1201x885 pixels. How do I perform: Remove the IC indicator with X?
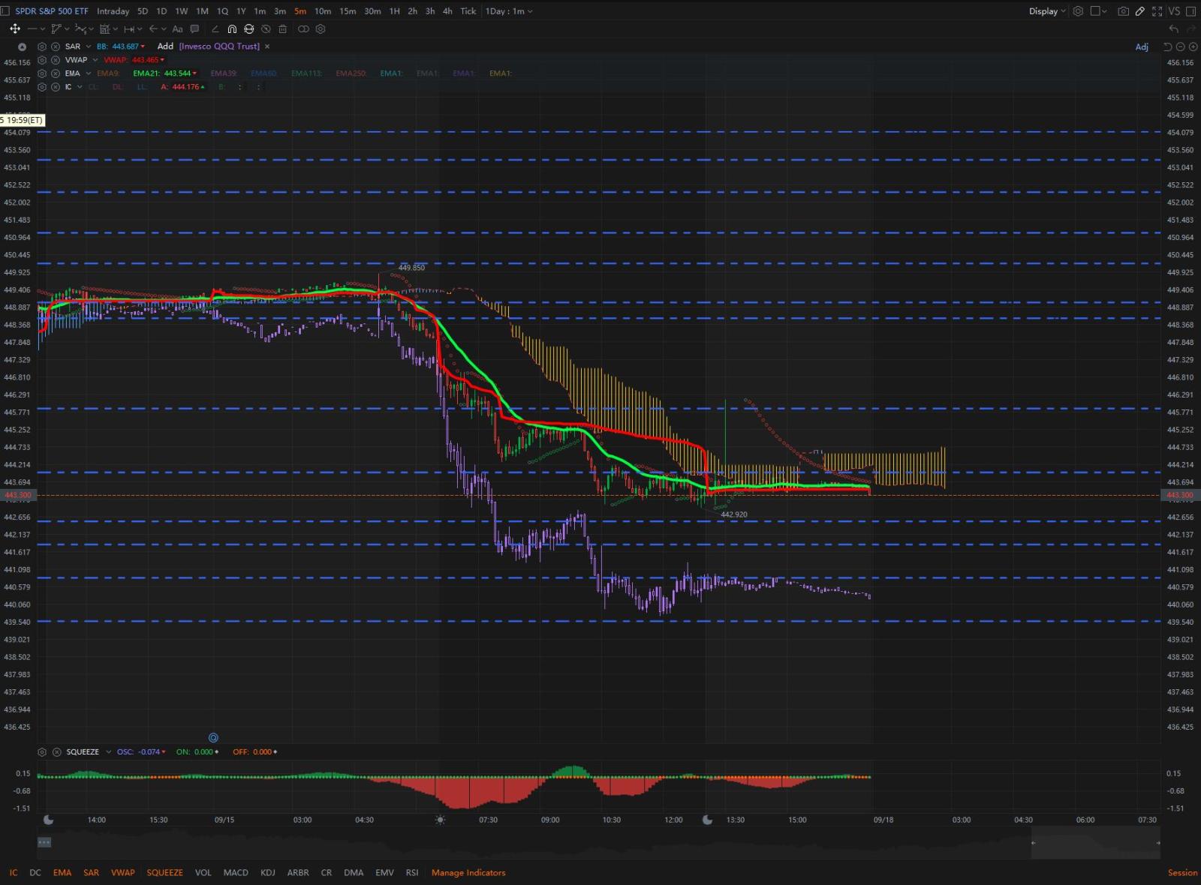click(56, 87)
